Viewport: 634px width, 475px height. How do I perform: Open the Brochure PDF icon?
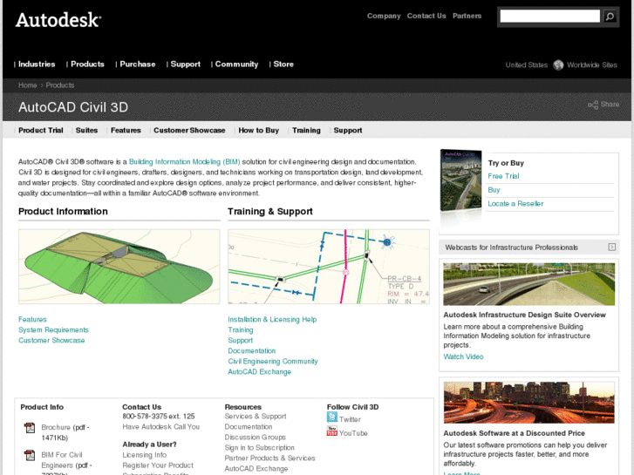pos(30,428)
